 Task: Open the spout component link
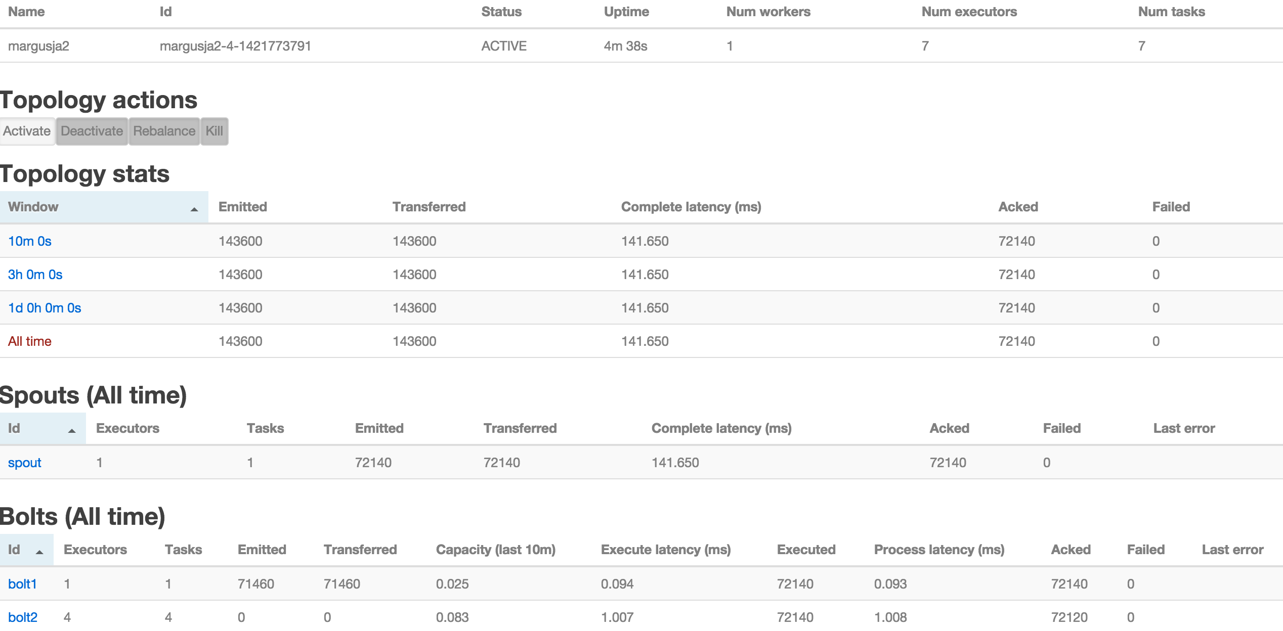(x=25, y=463)
